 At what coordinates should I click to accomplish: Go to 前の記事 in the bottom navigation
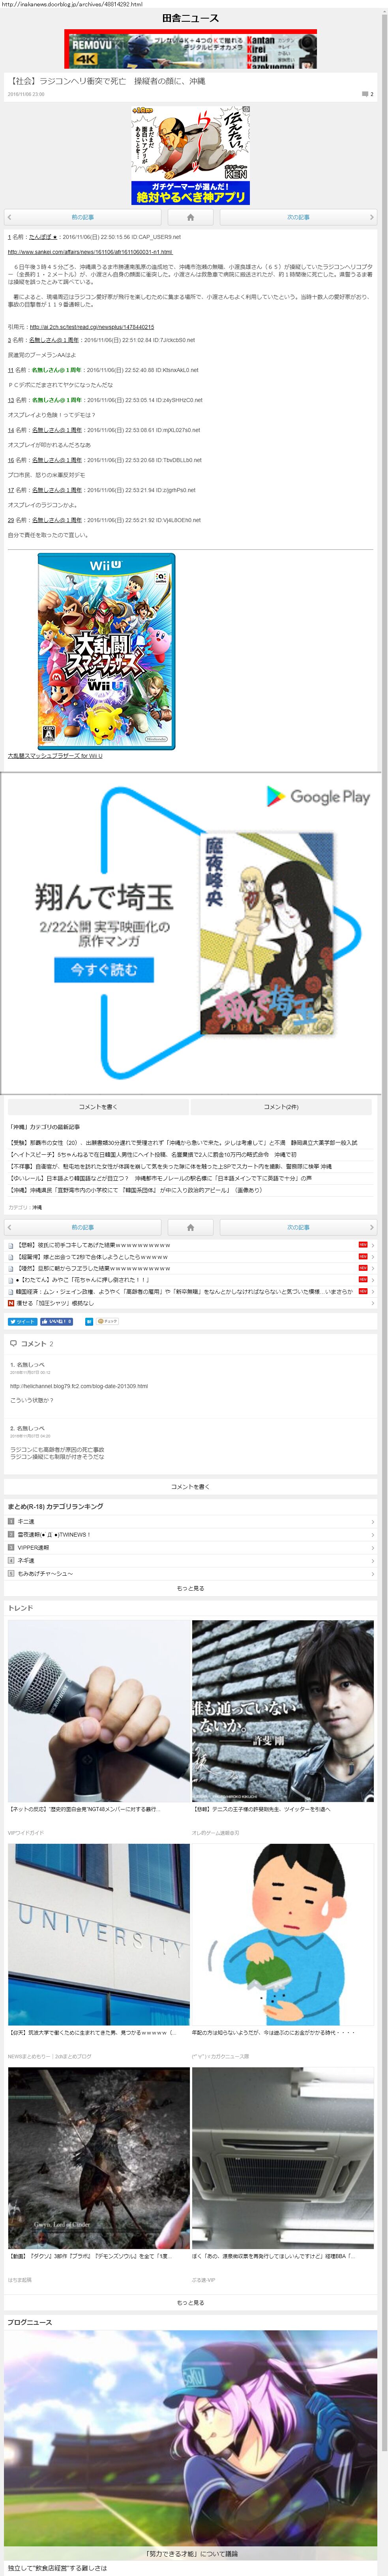pyautogui.click(x=82, y=1227)
